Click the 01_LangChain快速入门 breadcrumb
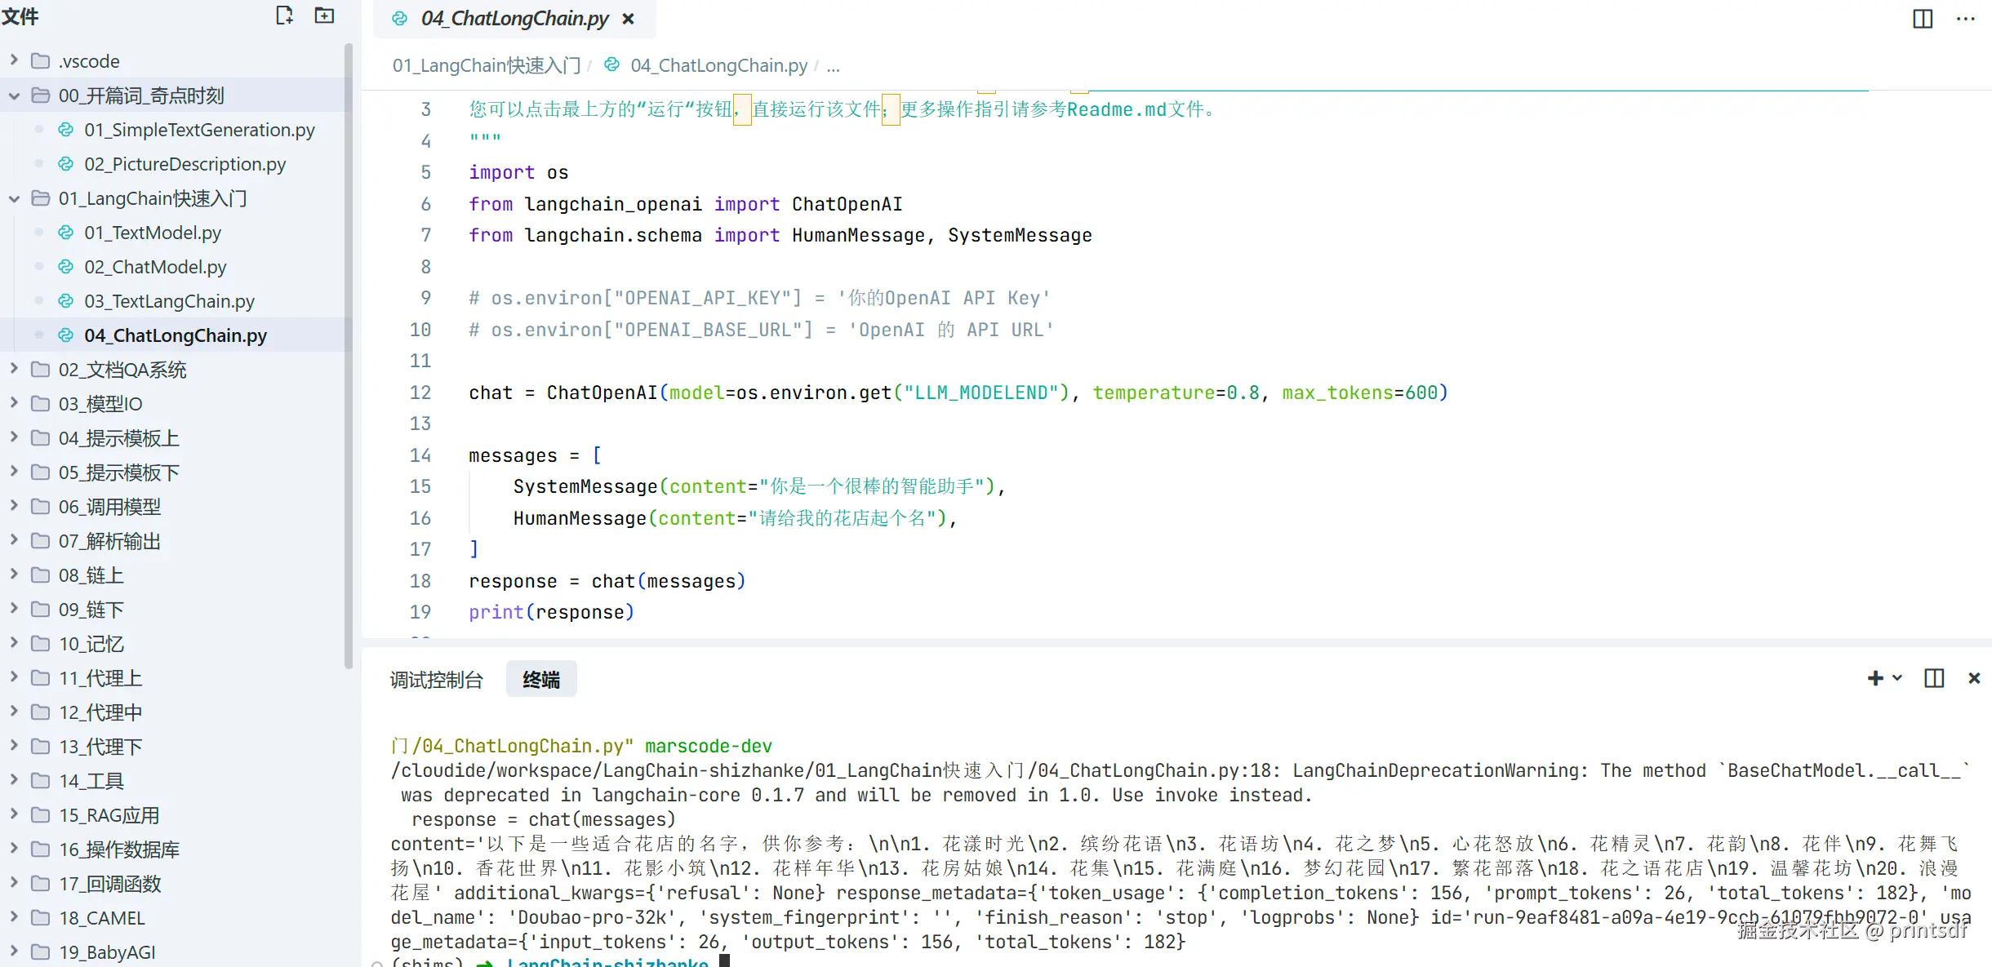The height and width of the screenshot is (967, 1992). (486, 65)
